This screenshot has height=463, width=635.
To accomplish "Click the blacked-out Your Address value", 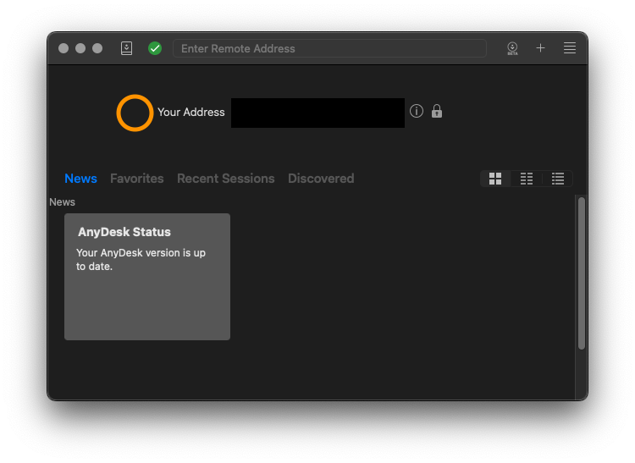I will tap(317, 113).
